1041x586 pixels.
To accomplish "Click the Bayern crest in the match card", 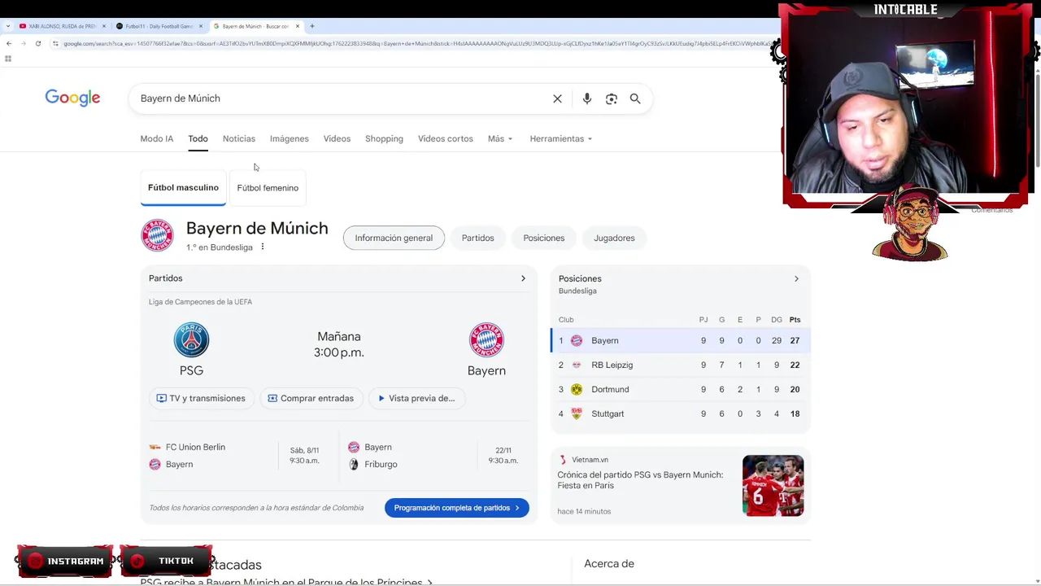I will (x=486, y=340).
